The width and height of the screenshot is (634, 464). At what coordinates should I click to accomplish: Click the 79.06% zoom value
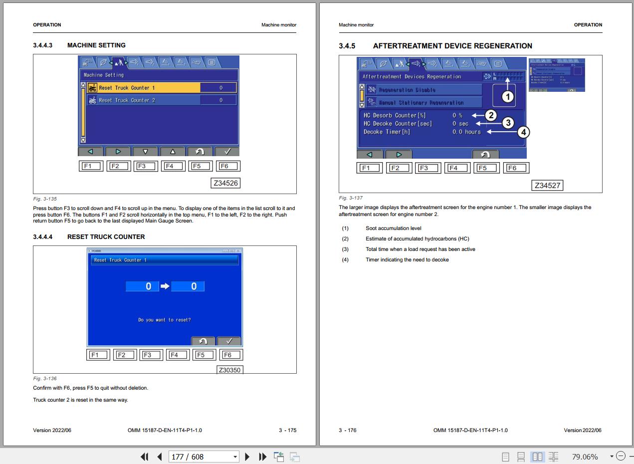[585, 457]
